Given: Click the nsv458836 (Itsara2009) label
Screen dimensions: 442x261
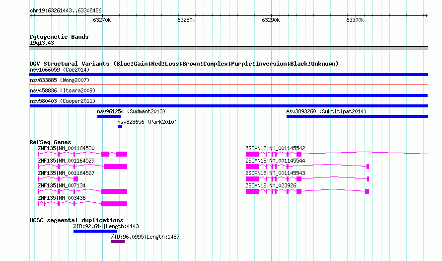Looking at the screenshot, I should pyautogui.click(x=63, y=90).
